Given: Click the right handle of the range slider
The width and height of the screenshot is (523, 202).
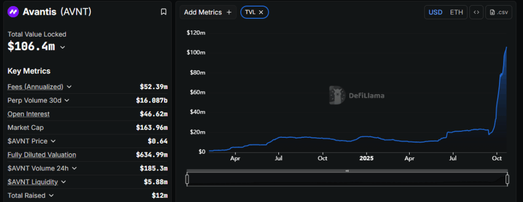Looking at the screenshot, I should tap(507, 180).
